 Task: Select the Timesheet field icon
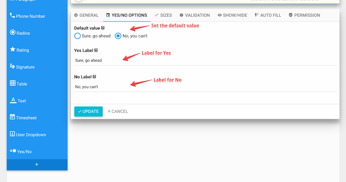click(12, 117)
